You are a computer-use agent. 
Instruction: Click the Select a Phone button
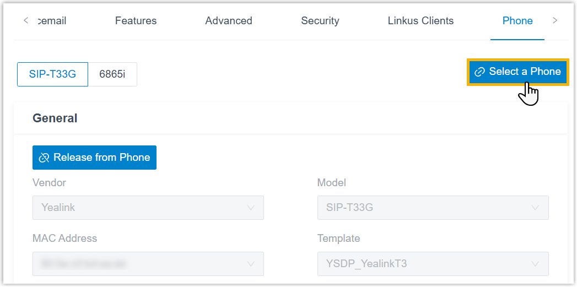point(517,72)
